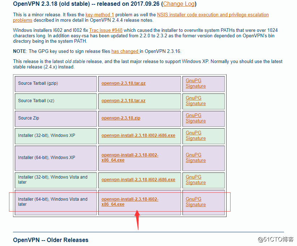Download openvpn-install-2.3.18-I602-i686.exe
This screenshot has width=297, height=246.
point(138,179)
